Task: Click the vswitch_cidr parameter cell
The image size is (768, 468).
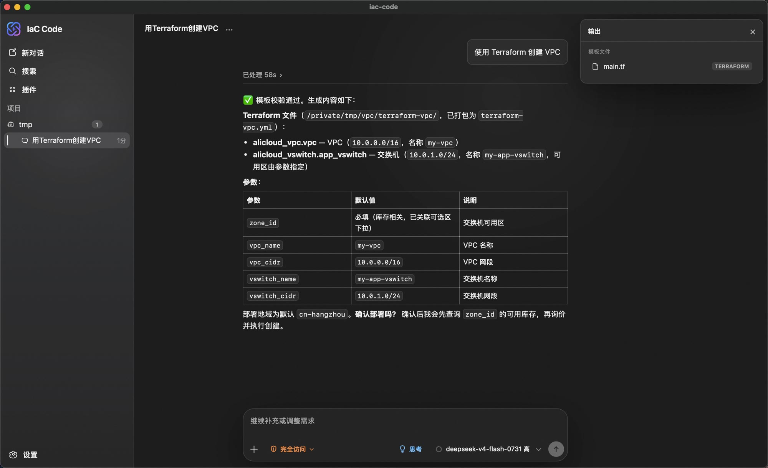Action: (297, 296)
